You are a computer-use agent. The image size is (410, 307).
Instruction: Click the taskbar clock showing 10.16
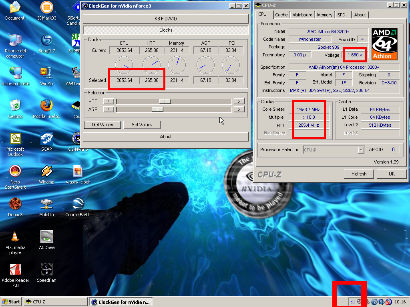pyautogui.click(x=400, y=302)
